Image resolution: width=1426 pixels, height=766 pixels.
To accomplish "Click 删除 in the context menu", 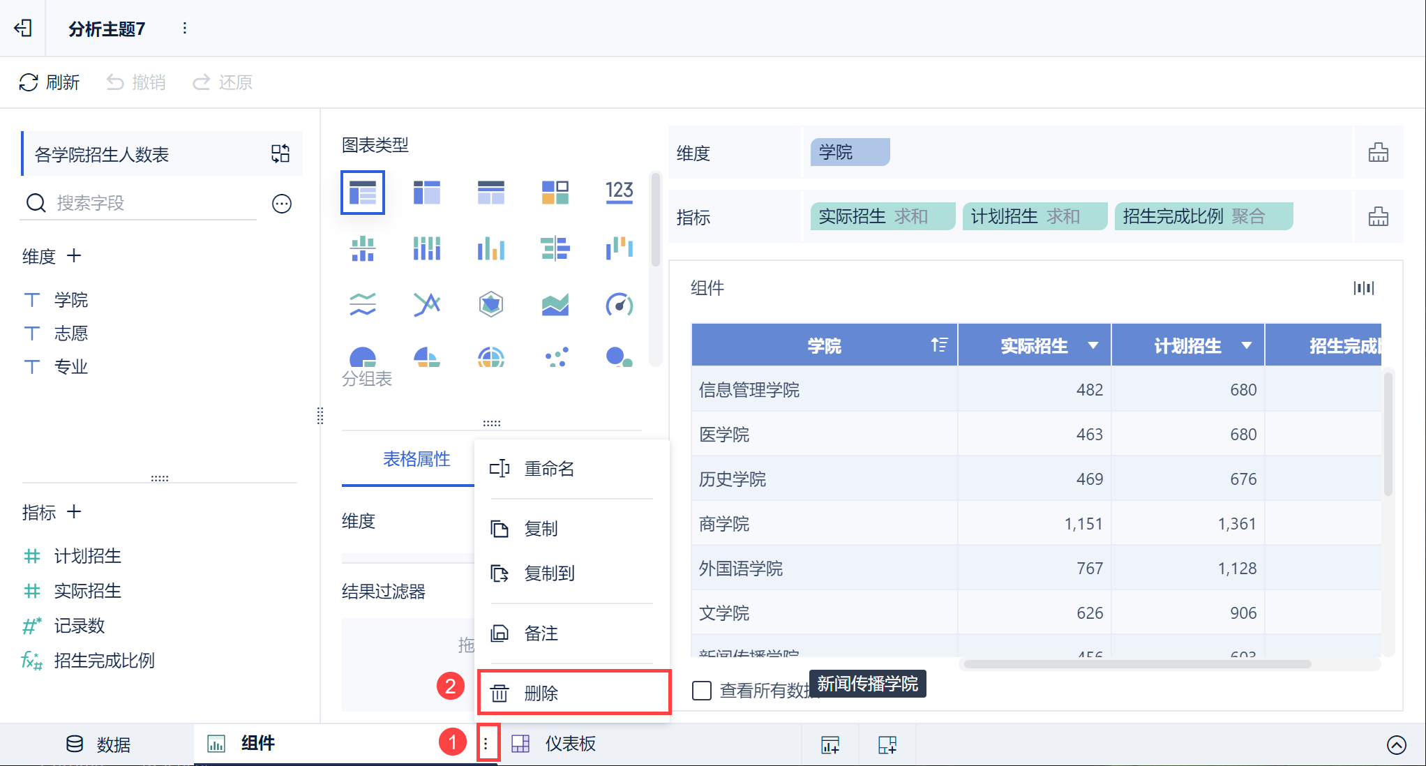I will (x=541, y=693).
